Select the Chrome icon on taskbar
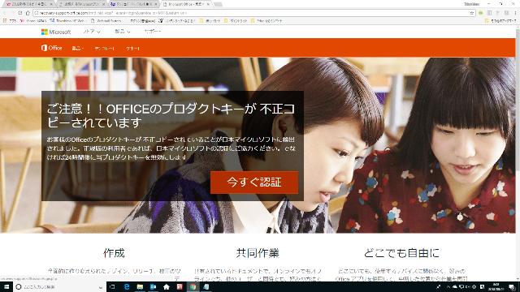The width and height of the screenshot is (520, 292). 193,286
